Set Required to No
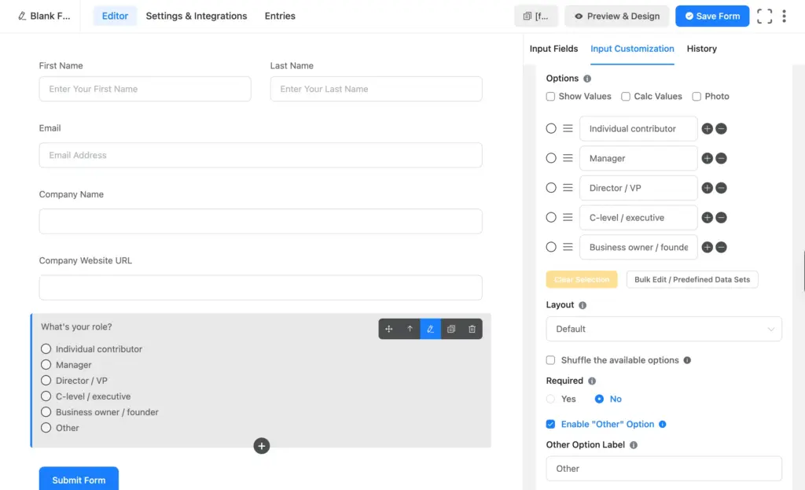The height and width of the screenshot is (490, 805). click(x=599, y=399)
